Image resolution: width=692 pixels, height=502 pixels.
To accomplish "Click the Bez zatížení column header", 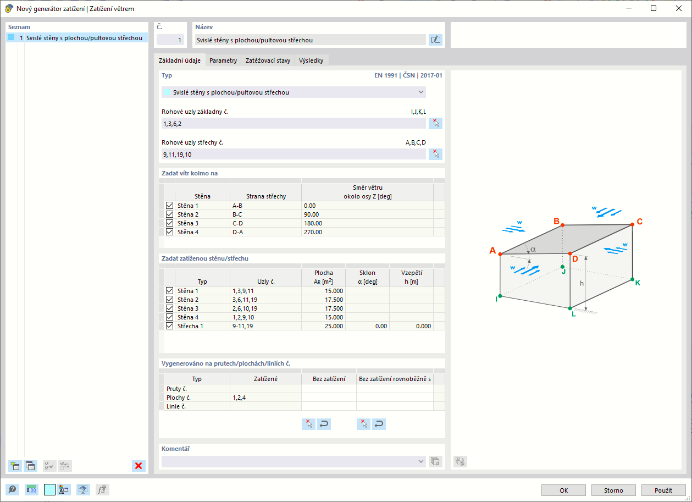I will pos(329,379).
